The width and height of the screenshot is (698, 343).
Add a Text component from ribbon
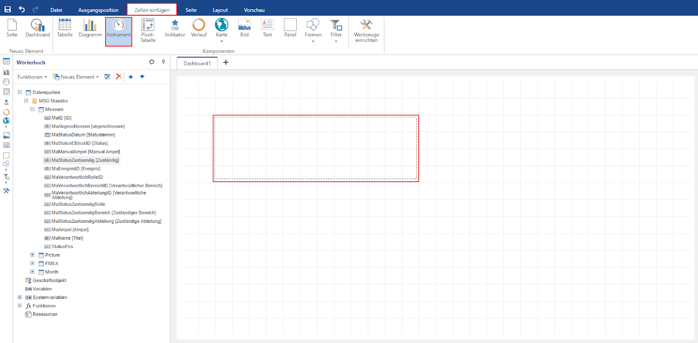pos(267,28)
